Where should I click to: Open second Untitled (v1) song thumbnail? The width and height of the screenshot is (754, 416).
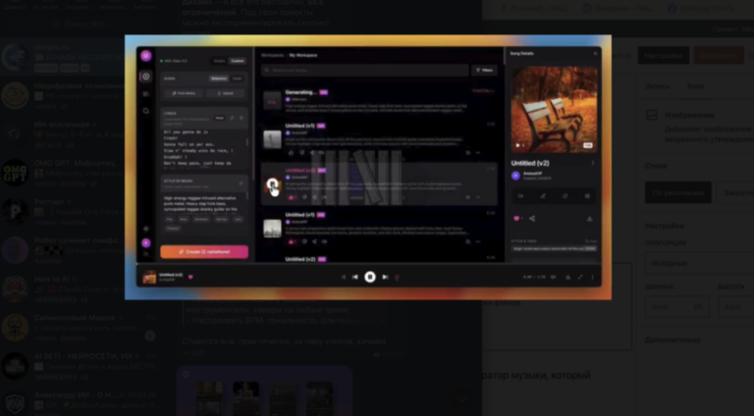(272, 229)
